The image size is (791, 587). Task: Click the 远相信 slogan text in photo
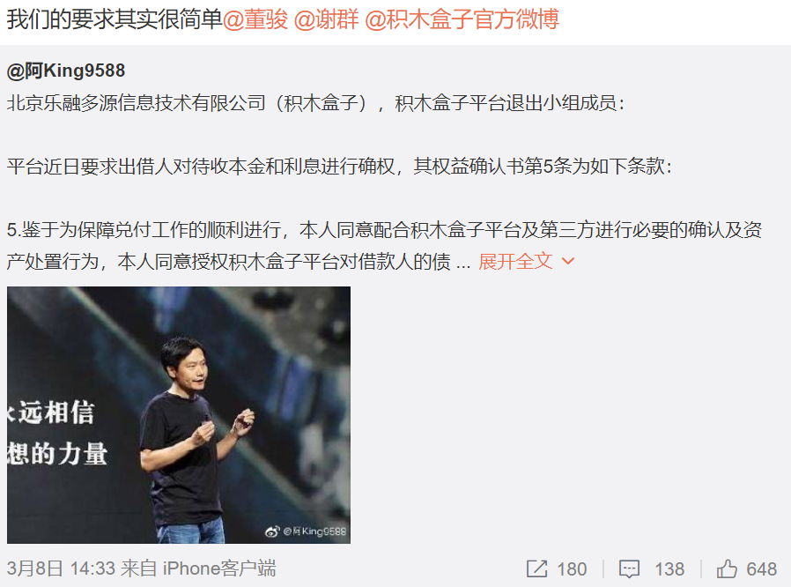56,412
